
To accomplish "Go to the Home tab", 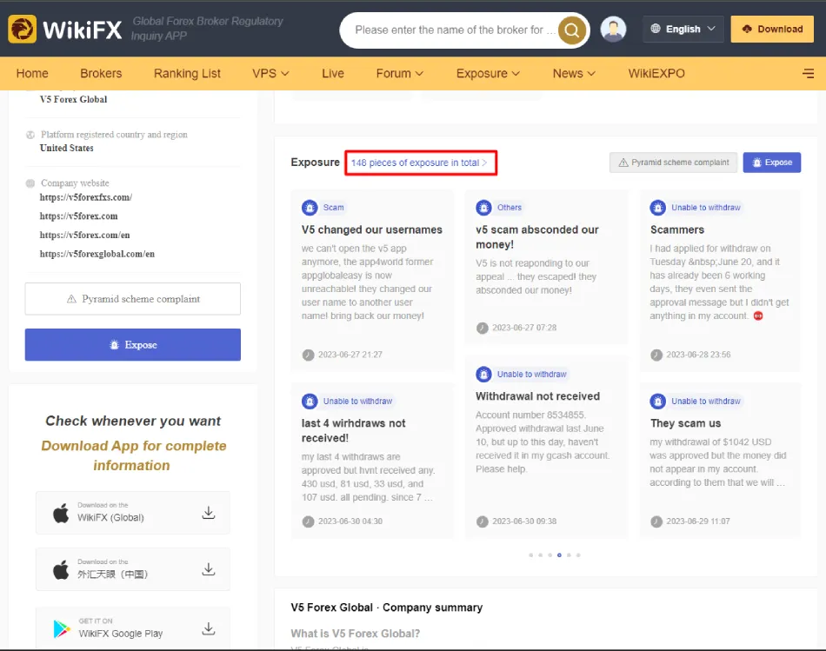I will coord(32,73).
